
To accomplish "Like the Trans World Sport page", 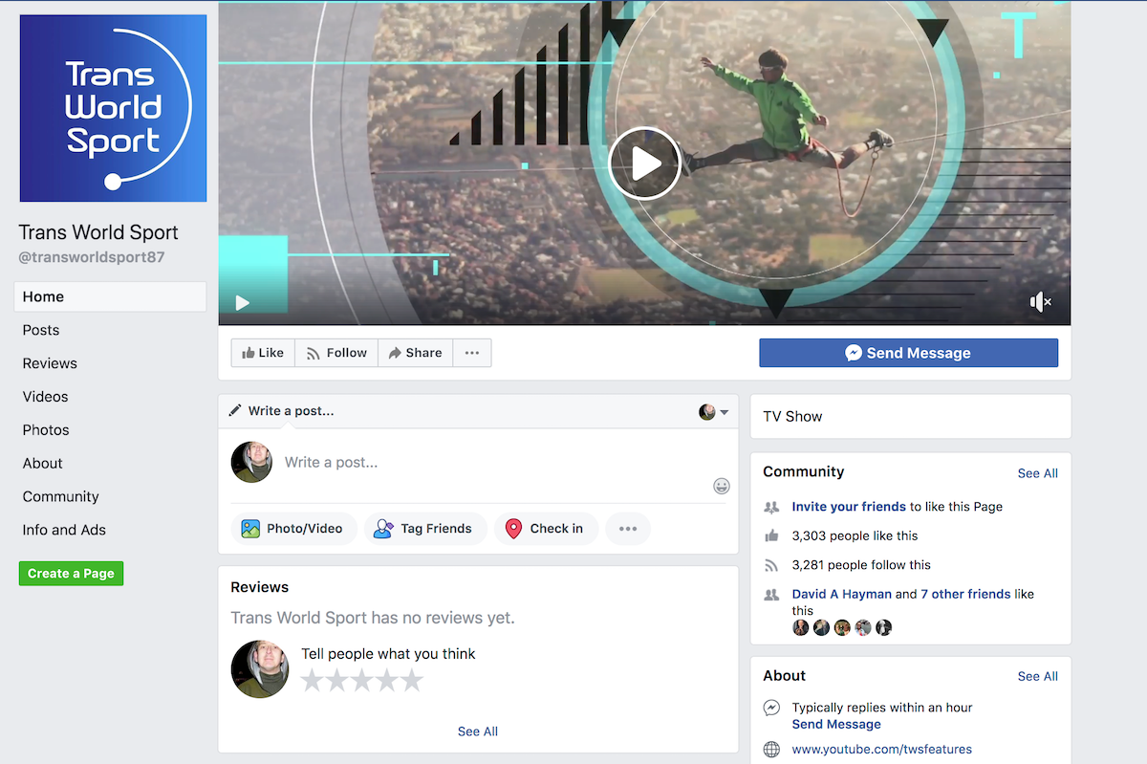I will 263,353.
